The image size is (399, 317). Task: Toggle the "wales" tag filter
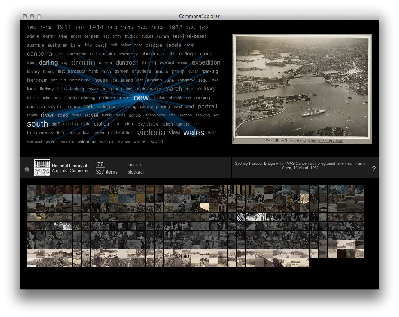(194, 133)
